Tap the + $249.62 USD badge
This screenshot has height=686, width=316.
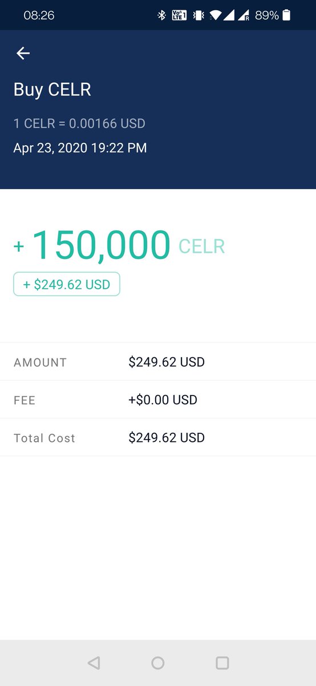[67, 284]
